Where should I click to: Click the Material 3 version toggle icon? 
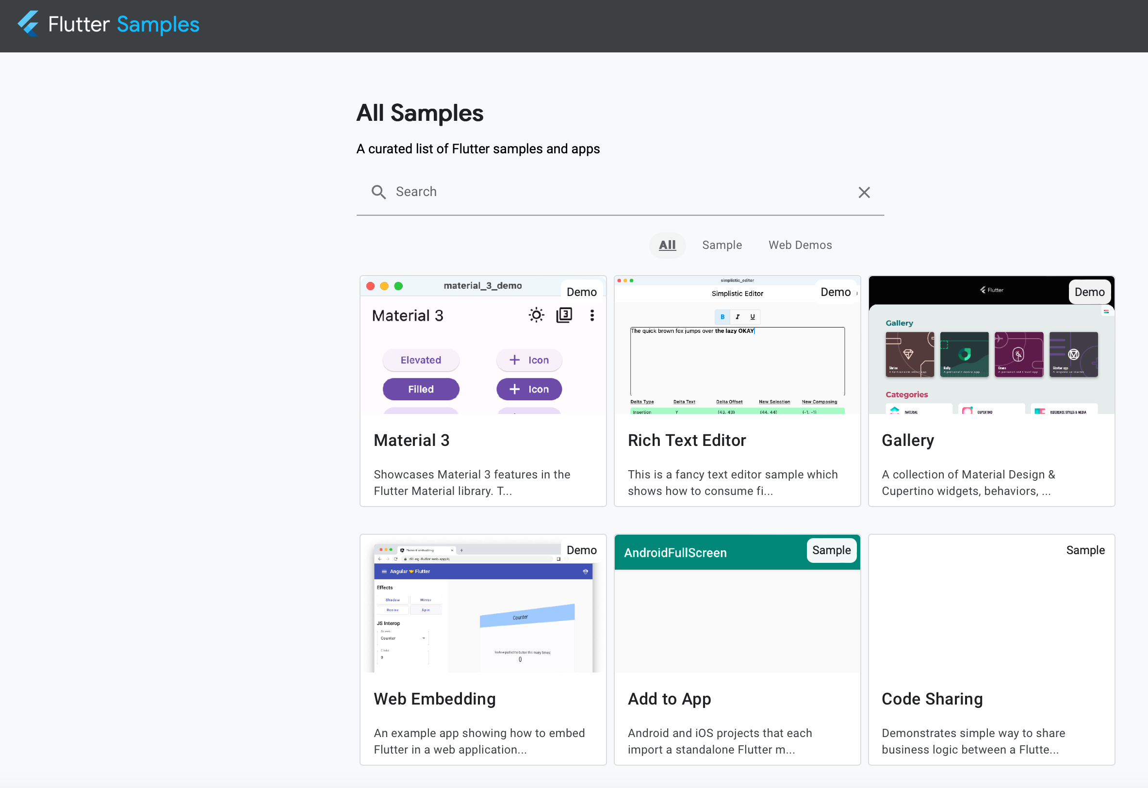564,315
